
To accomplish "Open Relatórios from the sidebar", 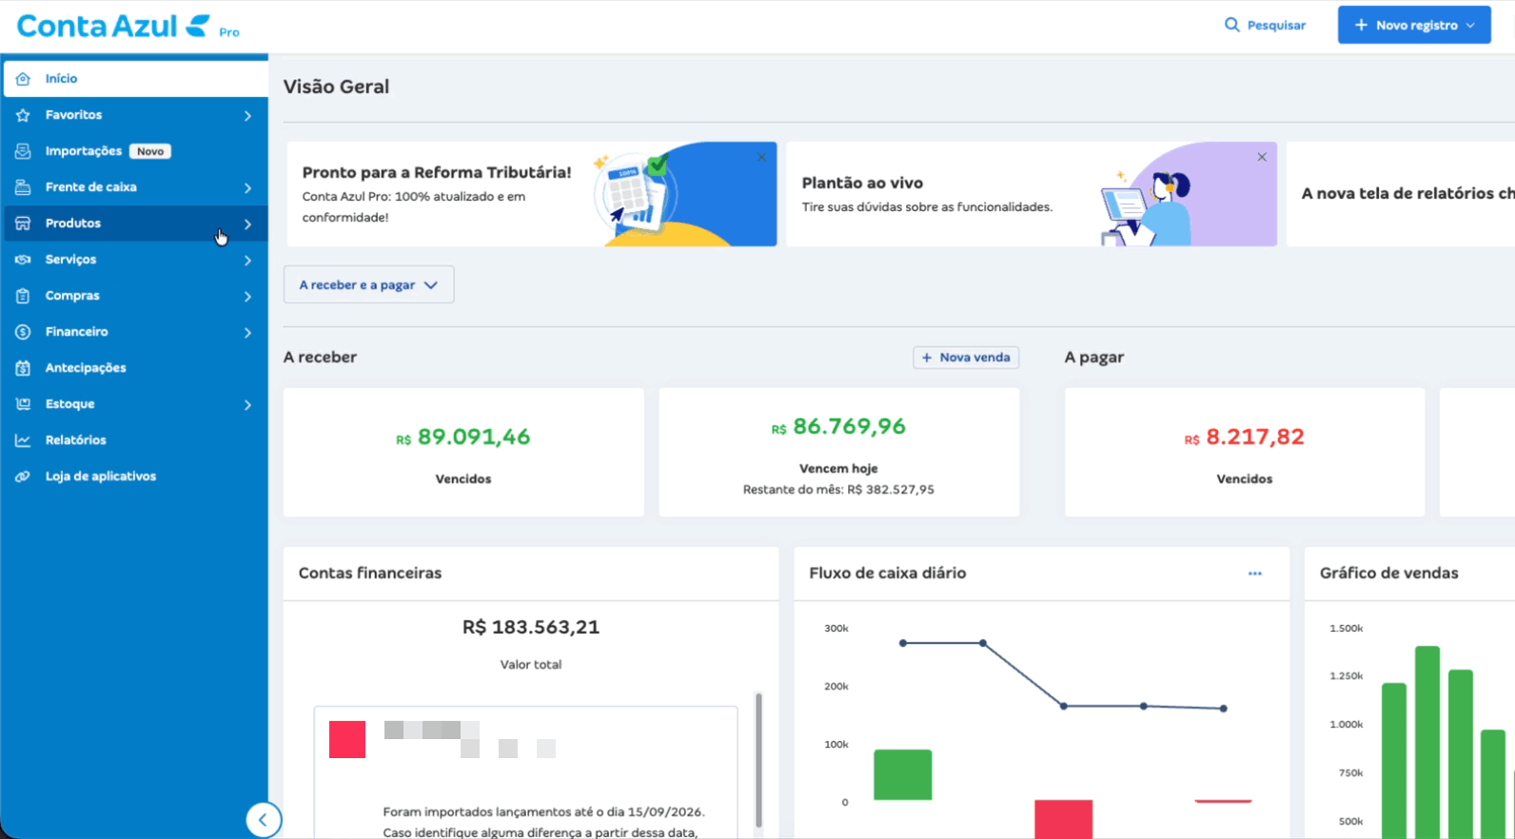I will pyautogui.click(x=135, y=440).
